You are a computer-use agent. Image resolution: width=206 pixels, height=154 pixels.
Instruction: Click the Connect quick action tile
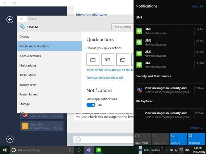[x=179, y=139]
